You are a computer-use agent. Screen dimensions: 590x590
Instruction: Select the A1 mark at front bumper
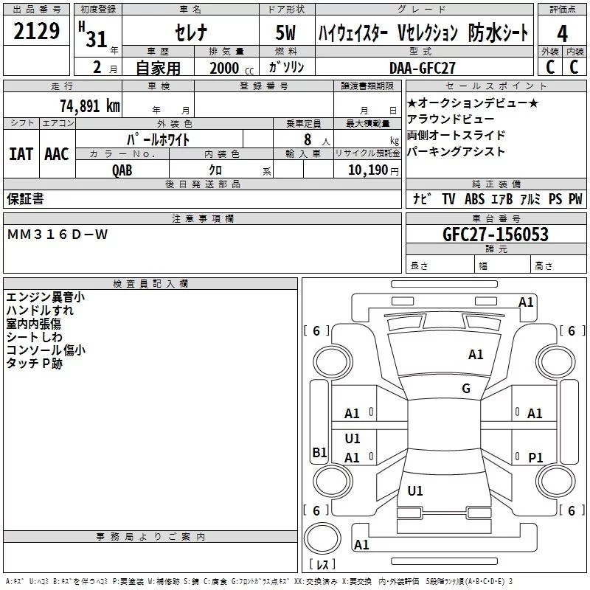pyautogui.click(x=526, y=302)
